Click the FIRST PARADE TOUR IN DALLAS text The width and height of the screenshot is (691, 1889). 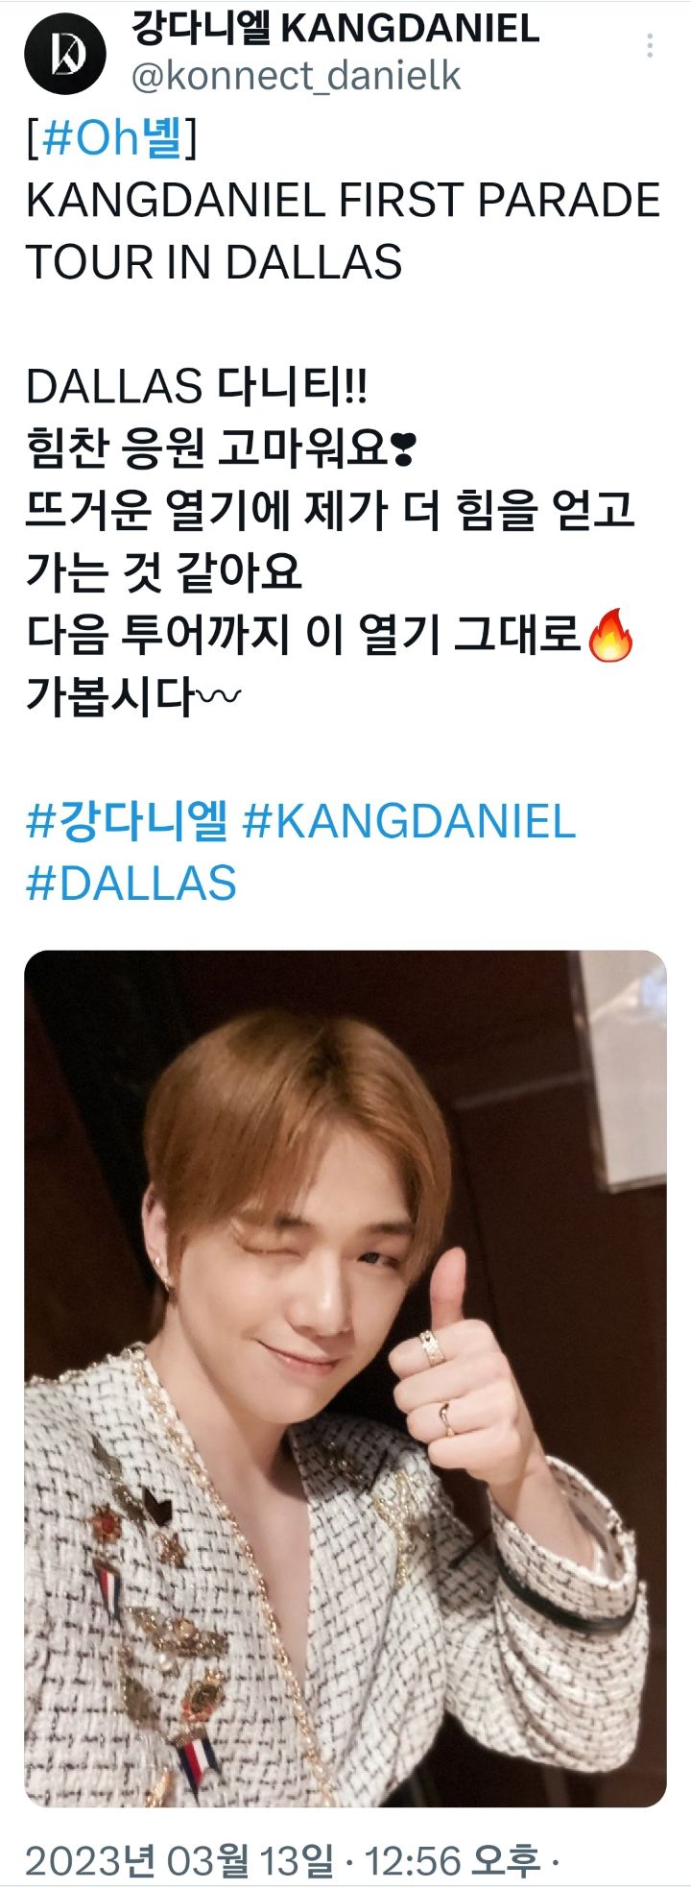[x=344, y=231]
